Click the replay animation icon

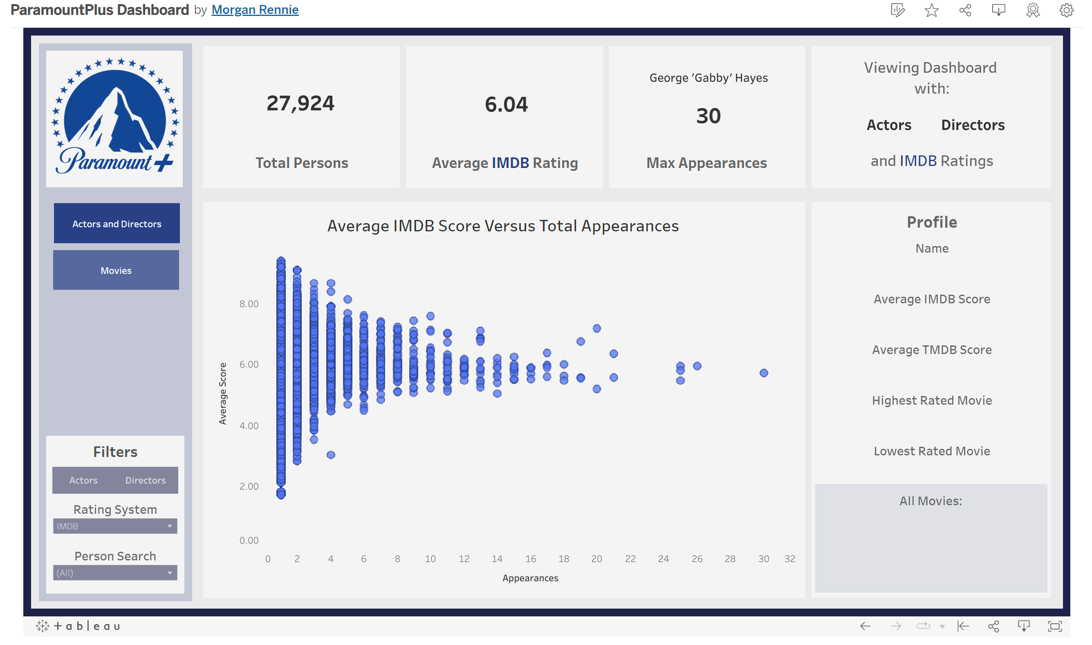[x=923, y=626]
